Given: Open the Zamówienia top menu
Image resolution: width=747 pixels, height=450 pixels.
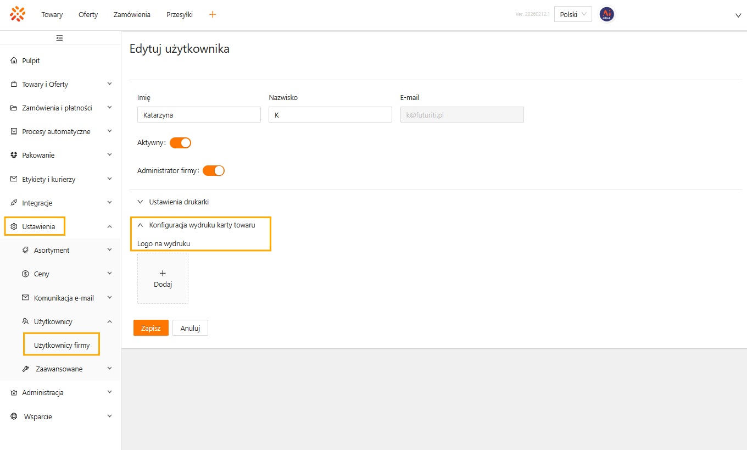Looking at the screenshot, I should coord(132,15).
